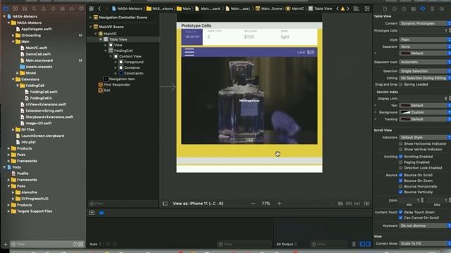Show the File inspector
Viewport: 451px width, 253px height.
(x=385, y=9)
